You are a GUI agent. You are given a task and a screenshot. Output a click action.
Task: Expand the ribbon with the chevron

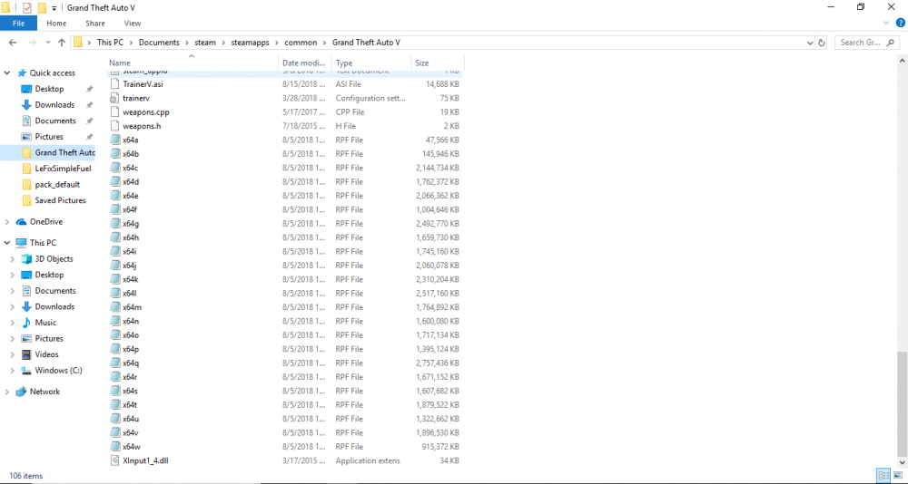coord(886,24)
